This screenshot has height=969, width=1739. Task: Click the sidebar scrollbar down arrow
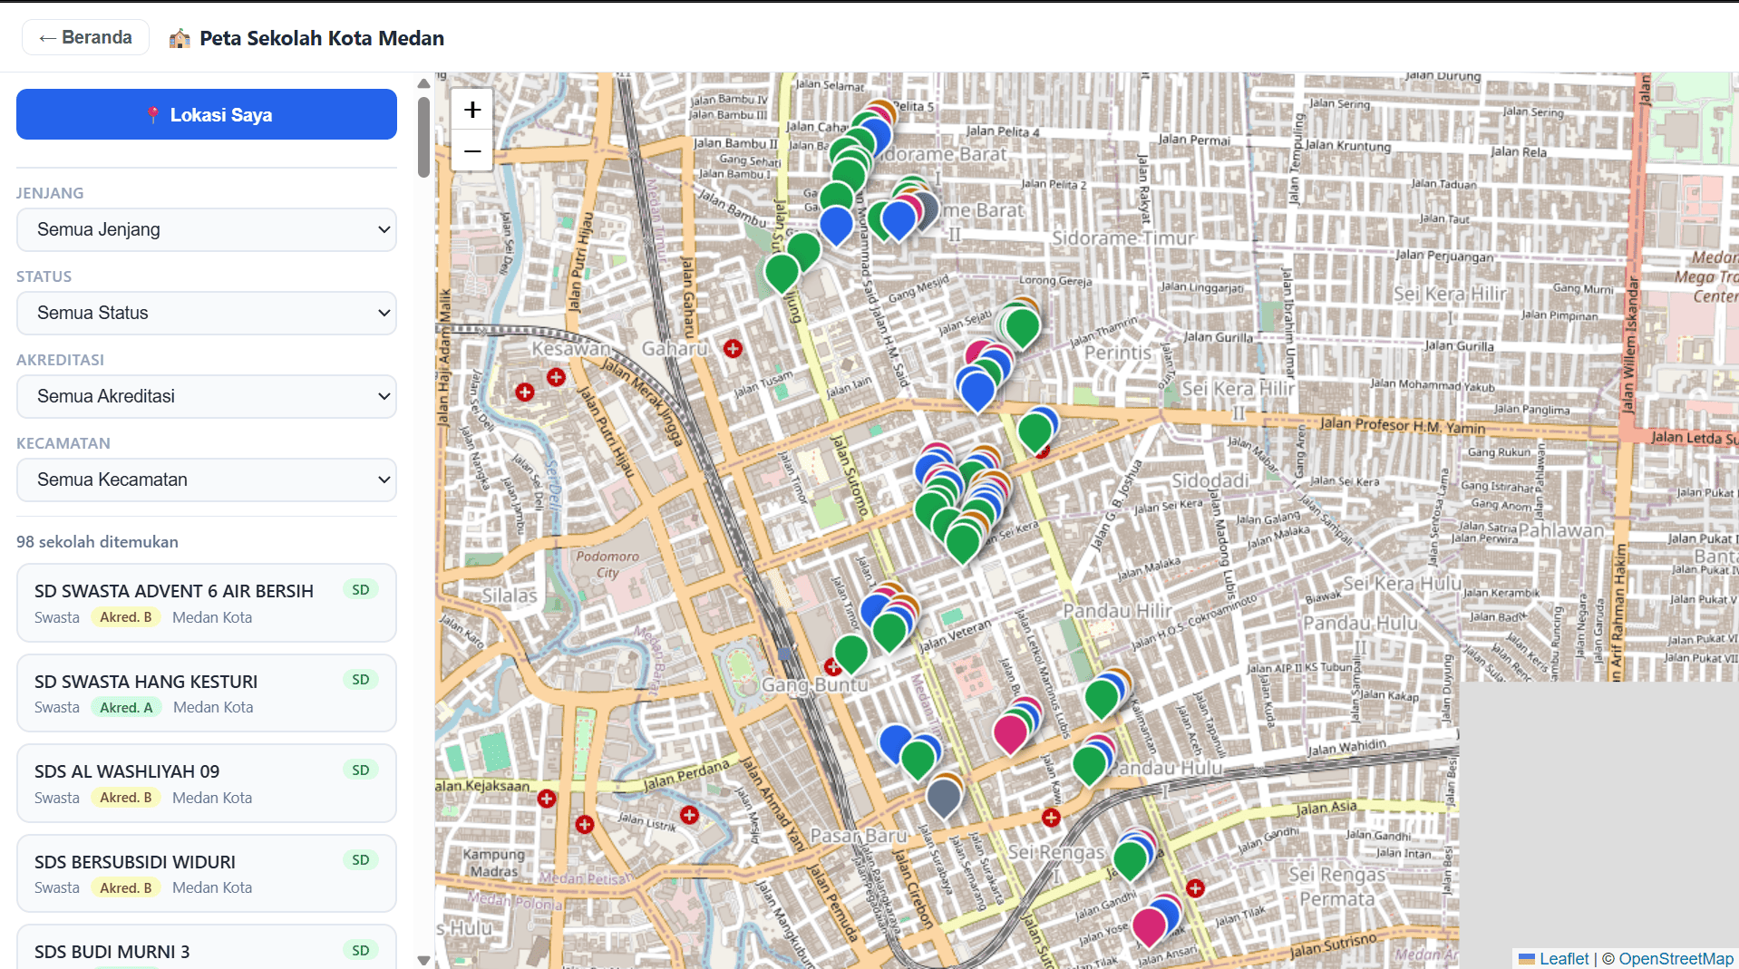(423, 960)
